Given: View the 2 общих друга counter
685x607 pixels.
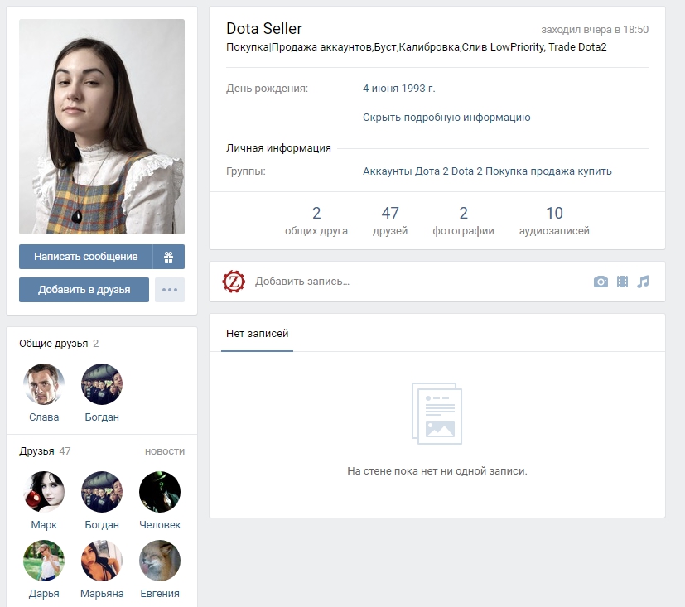Looking at the screenshot, I should 316,220.
